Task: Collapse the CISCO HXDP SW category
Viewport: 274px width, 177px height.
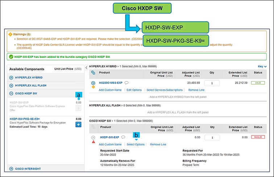Action: (x=11, y=93)
